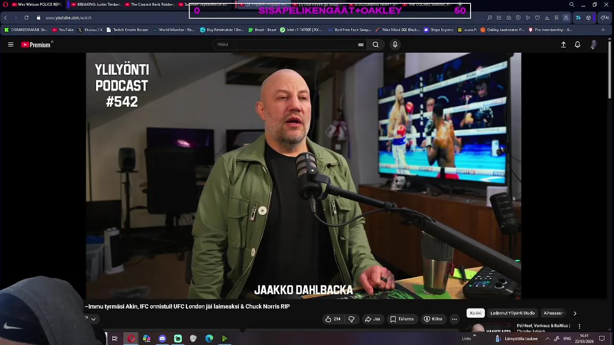Open browser profile person icon
This screenshot has width=614, height=345.
tap(566, 18)
